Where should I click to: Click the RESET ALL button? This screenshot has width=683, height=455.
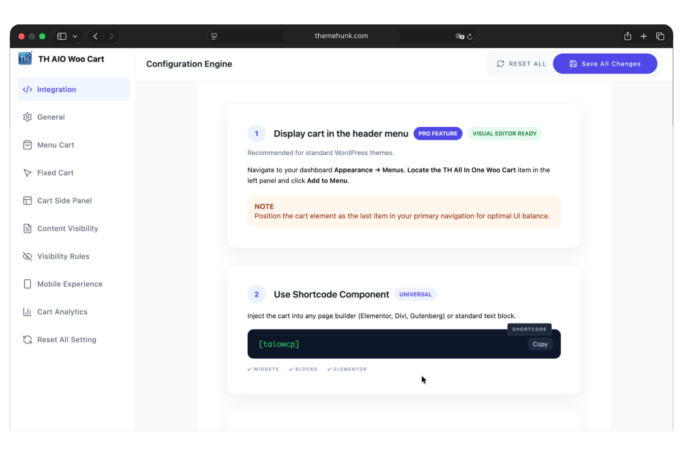[521, 64]
